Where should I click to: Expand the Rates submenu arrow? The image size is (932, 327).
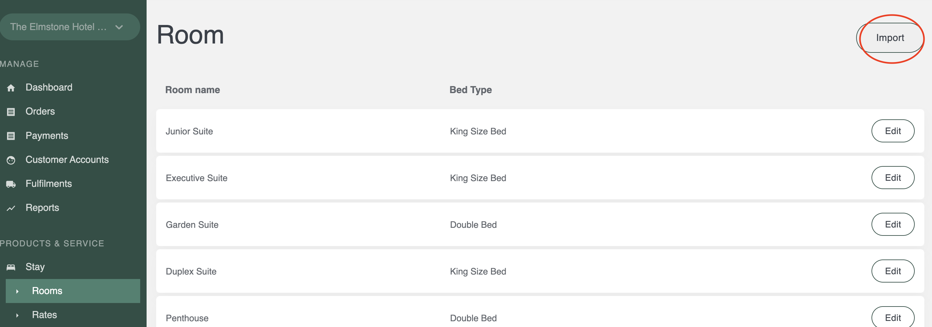coord(17,315)
